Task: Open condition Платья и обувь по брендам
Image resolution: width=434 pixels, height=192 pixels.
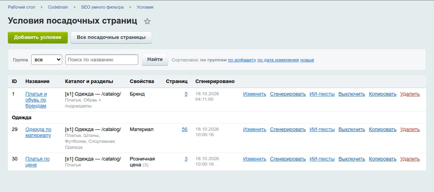Action: tap(36, 100)
